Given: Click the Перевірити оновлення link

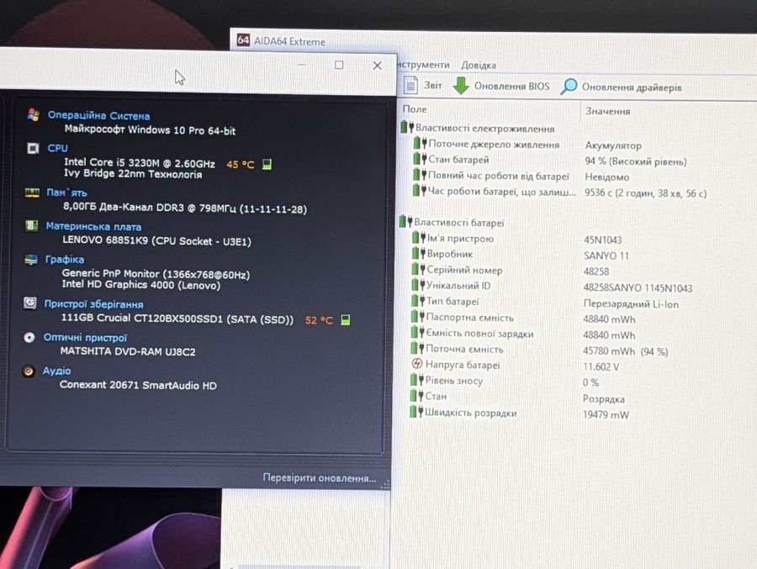Looking at the screenshot, I should click(x=319, y=477).
